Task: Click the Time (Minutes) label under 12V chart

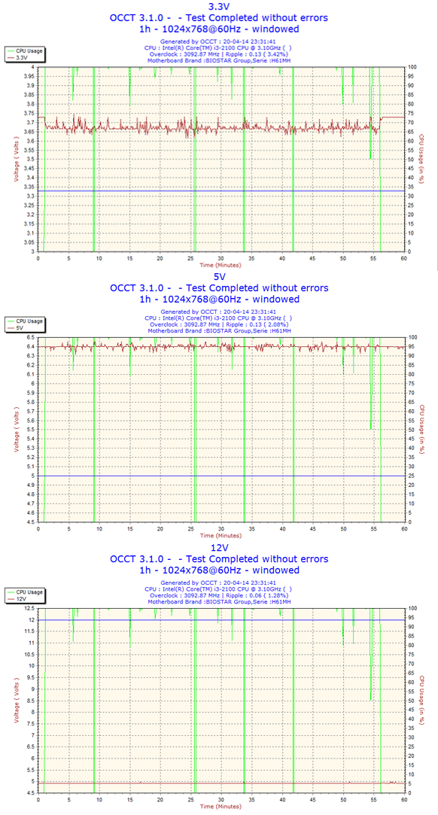Action: click(221, 806)
